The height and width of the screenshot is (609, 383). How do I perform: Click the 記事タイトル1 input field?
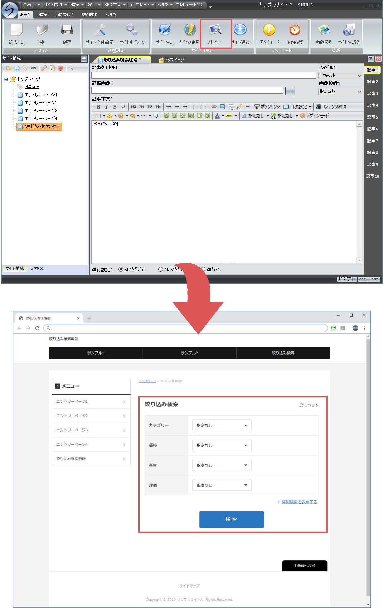(203, 76)
